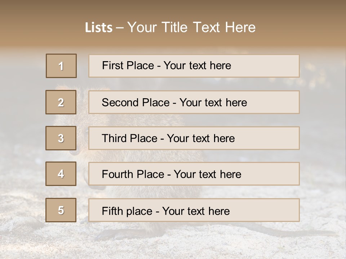
Task: Click the bold word "Lists" in the title
Action: tap(98, 28)
